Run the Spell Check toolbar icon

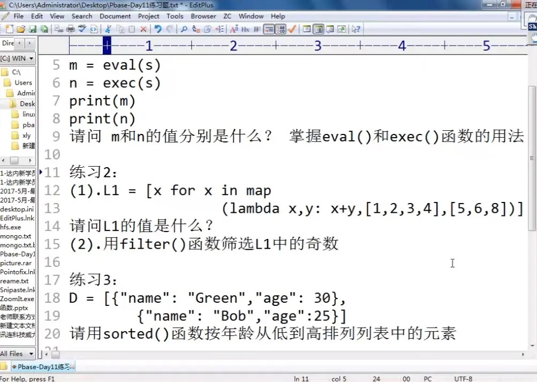point(82,29)
